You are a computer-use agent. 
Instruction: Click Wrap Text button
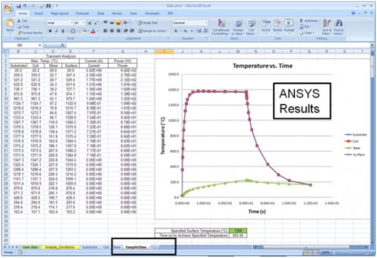point(148,23)
